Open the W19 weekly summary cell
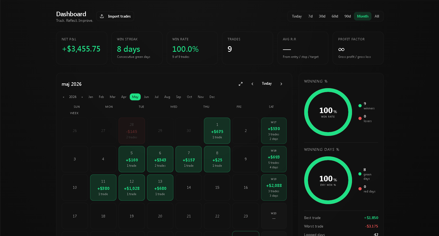 coord(274,187)
